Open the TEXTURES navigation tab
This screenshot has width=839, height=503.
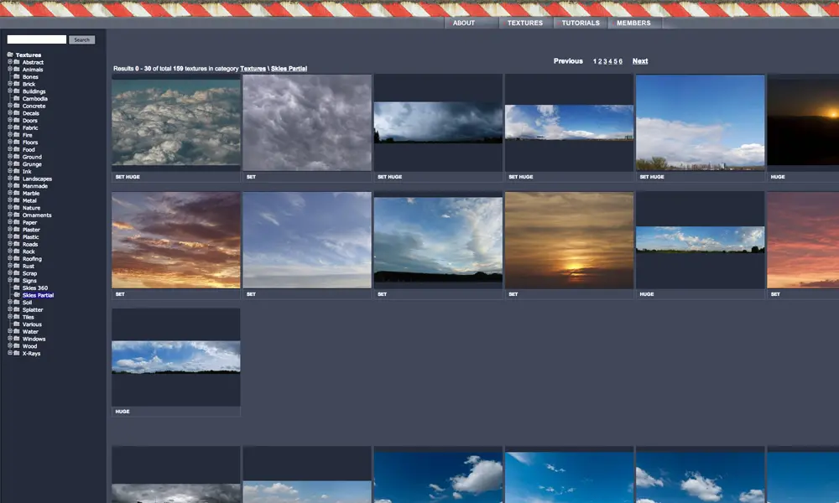525,23
